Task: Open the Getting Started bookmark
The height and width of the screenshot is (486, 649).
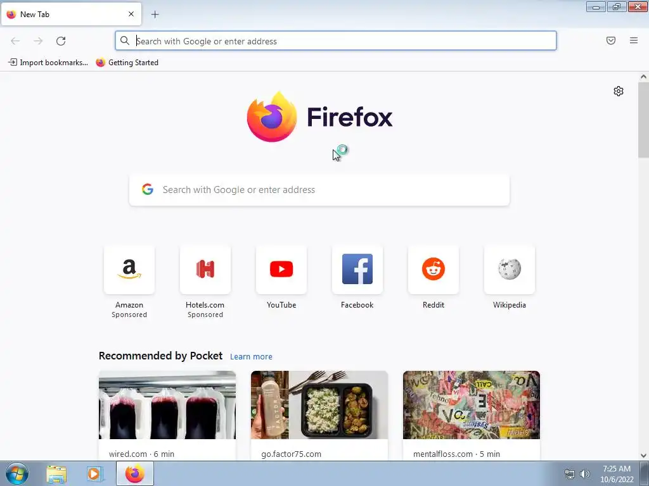Action: (x=127, y=63)
